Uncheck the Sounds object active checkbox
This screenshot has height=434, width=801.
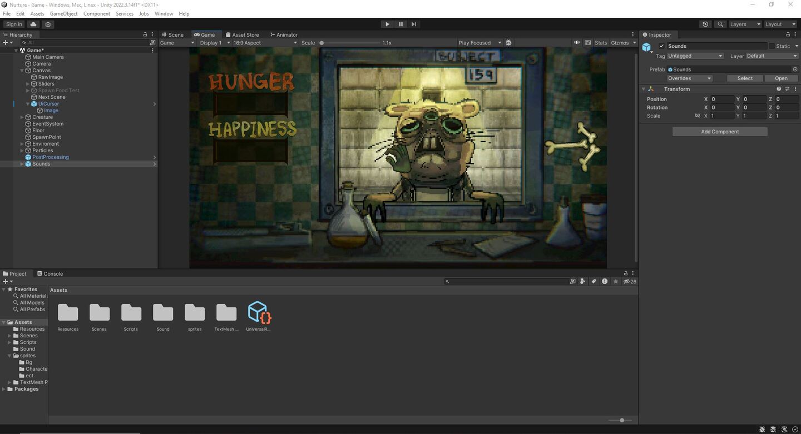[x=661, y=46]
